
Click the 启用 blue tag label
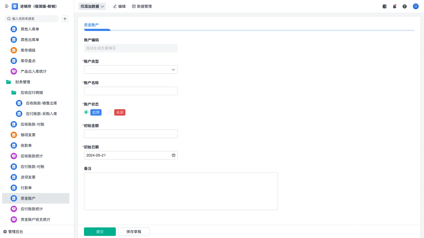pos(96,112)
